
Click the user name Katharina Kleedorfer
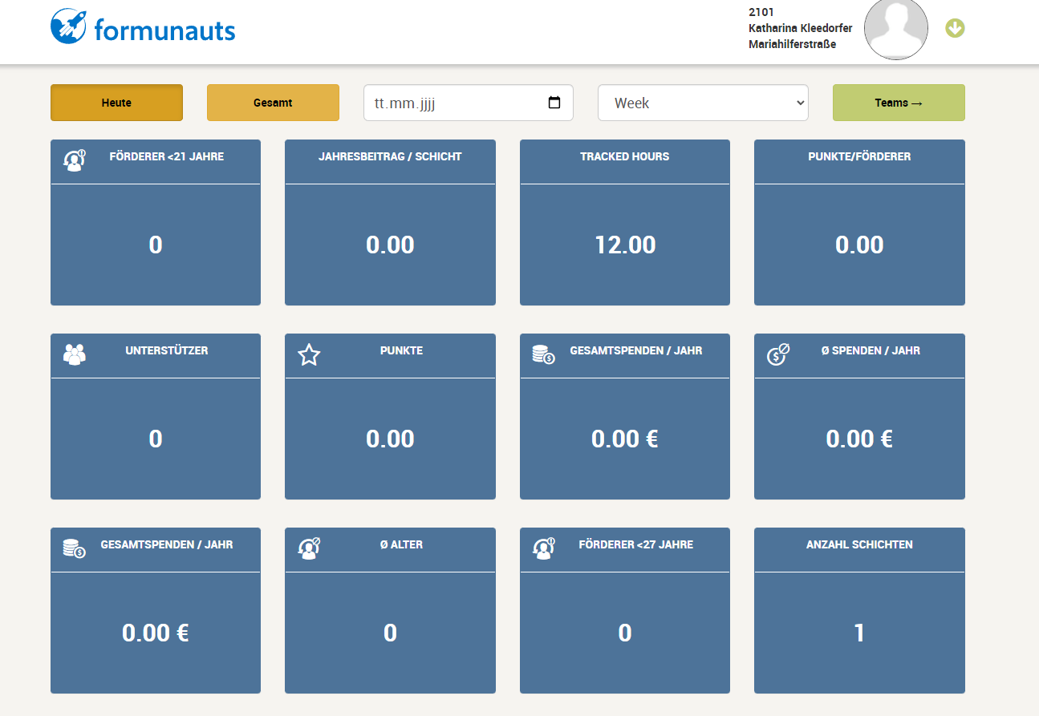[801, 28]
